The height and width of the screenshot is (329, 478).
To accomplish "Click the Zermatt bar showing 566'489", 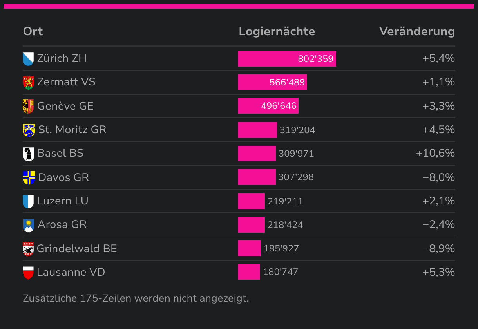I will 273,82.
